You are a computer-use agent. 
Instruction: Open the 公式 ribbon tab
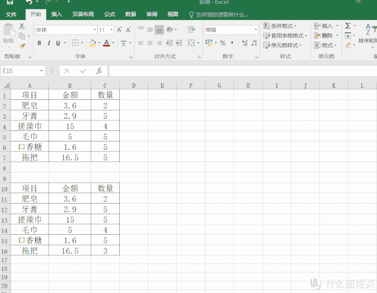[110, 14]
